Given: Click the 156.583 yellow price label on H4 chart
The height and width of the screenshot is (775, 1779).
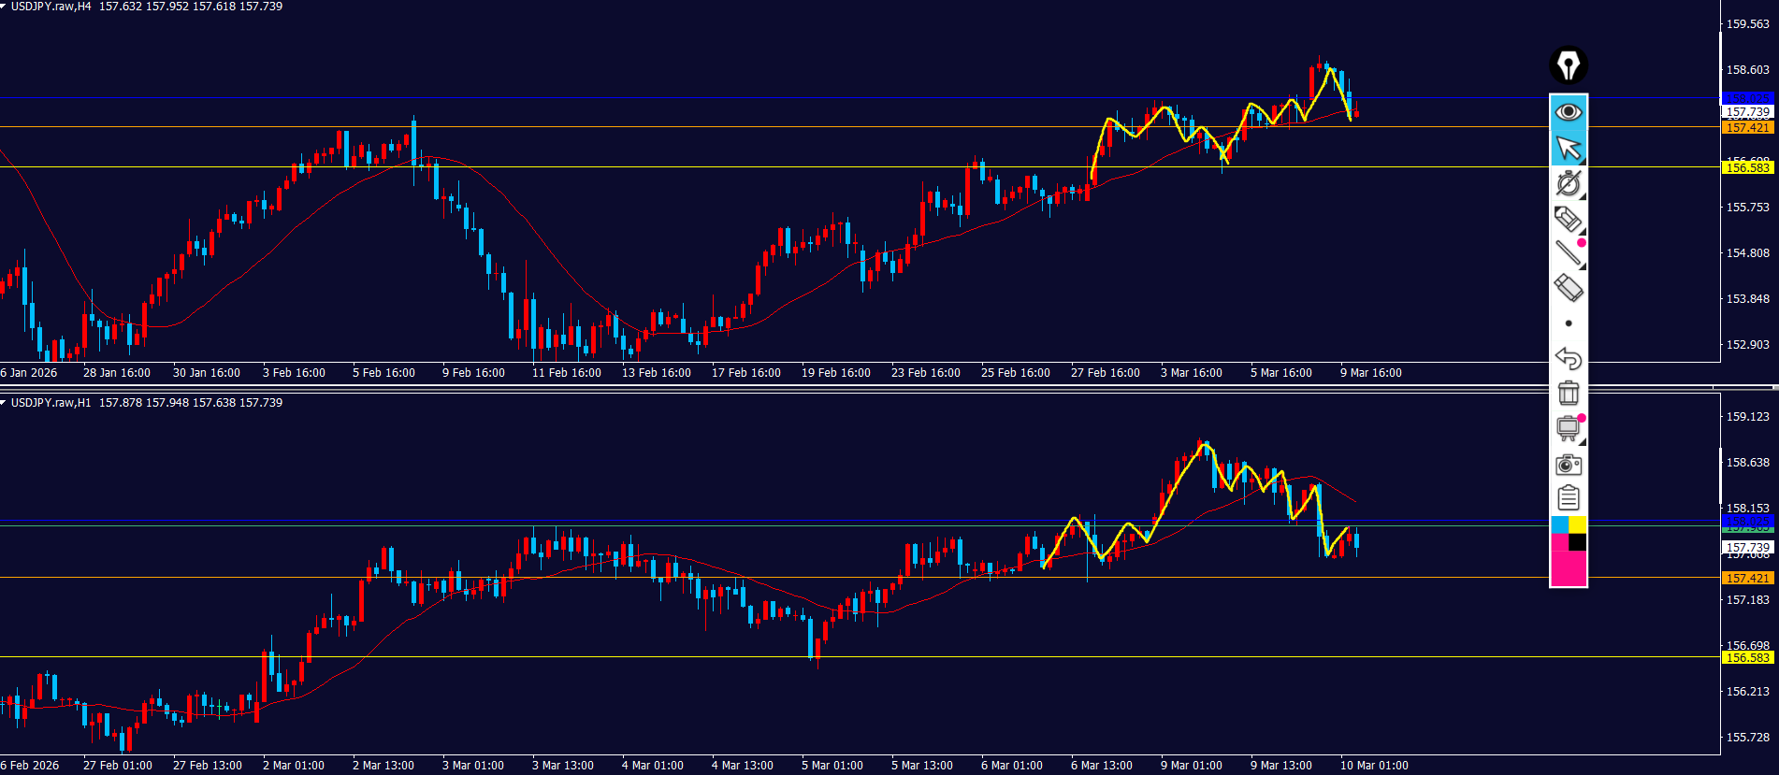Looking at the screenshot, I should pos(1747,167).
